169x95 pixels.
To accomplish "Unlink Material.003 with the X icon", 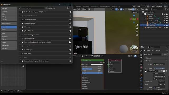I will (99, 56).
